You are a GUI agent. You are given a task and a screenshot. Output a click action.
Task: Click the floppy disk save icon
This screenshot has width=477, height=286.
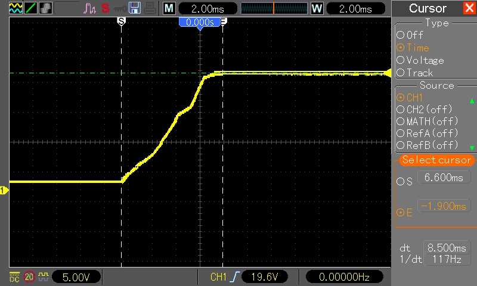click(135, 8)
